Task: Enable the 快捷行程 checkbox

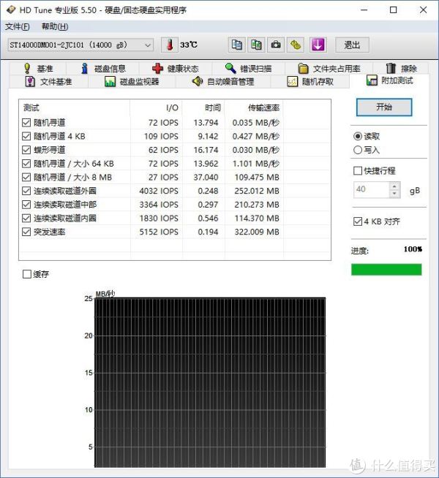Action: 358,171
